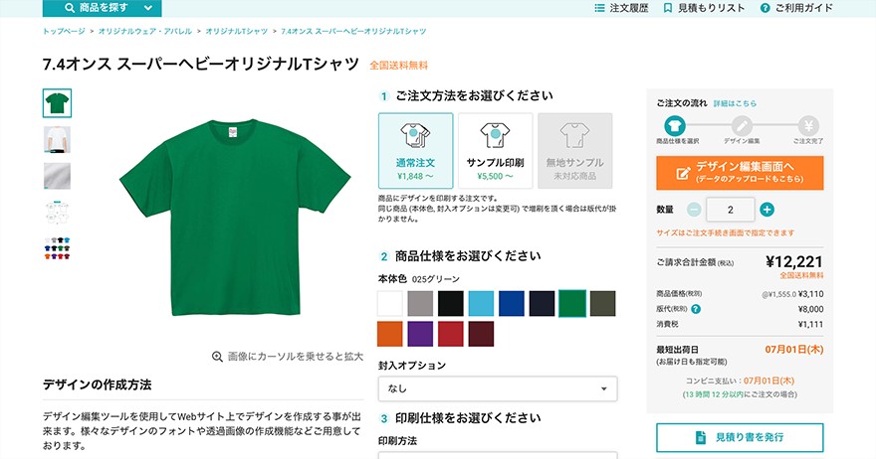Go to オリジナルTシャツ breadcrumb
876x459 pixels.
coord(236,31)
